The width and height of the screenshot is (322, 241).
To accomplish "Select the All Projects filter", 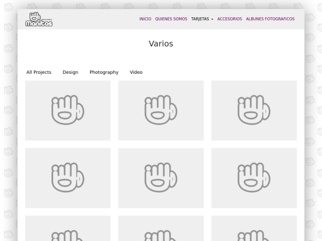I will 39,72.
